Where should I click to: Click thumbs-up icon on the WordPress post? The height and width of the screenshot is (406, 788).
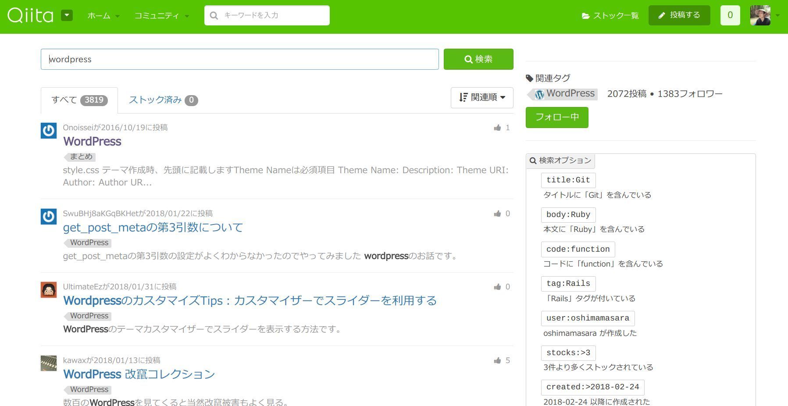click(497, 128)
